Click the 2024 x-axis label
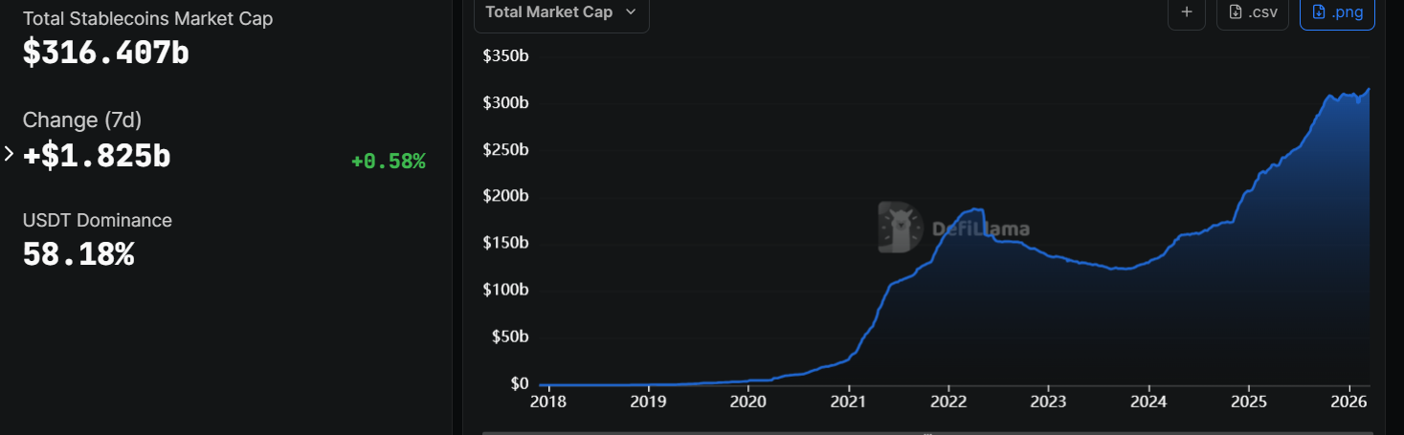1404x435 pixels. tap(1148, 401)
